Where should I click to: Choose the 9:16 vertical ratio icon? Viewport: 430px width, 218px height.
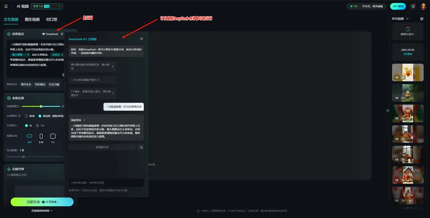pyautogui.click(x=41, y=136)
